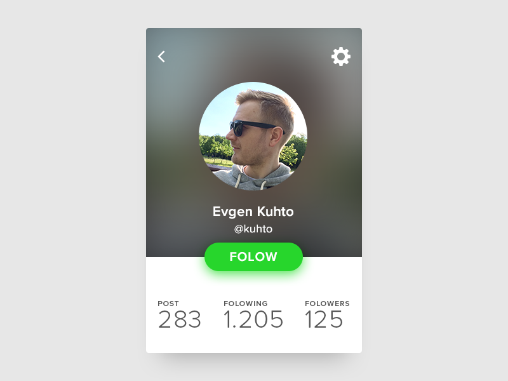Open the POST stat label
Viewport: 508px width, 381px height.
coord(168,304)
